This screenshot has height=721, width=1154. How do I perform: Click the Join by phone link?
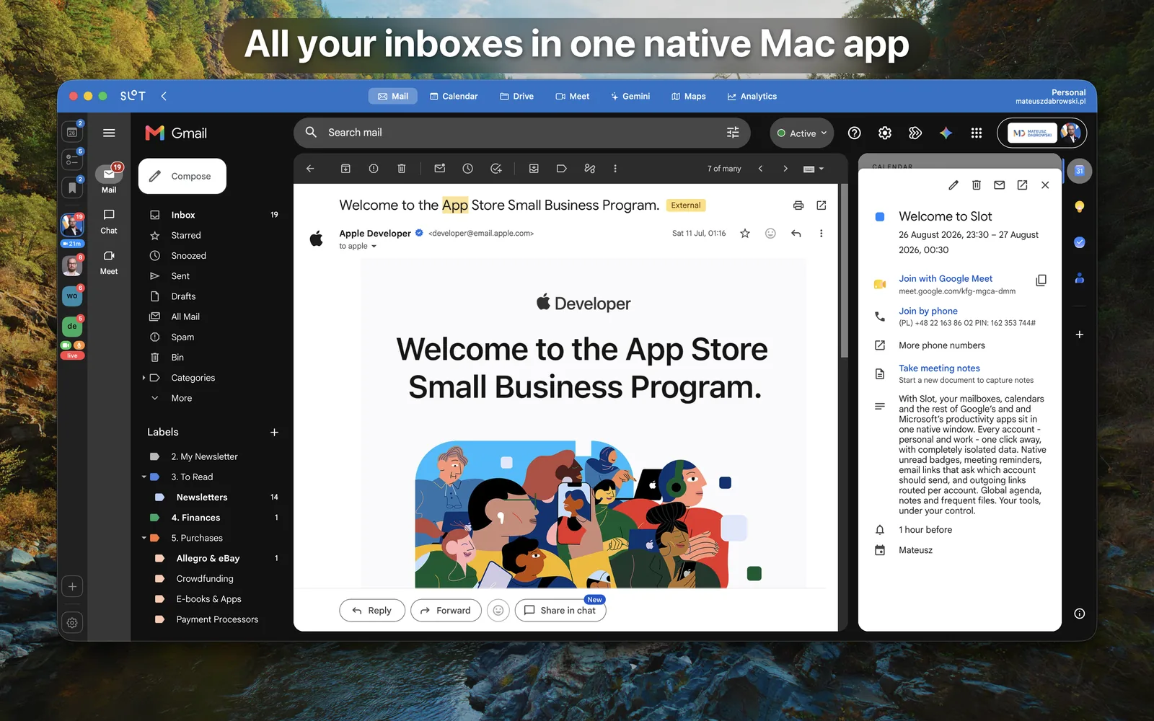(928, 311)
